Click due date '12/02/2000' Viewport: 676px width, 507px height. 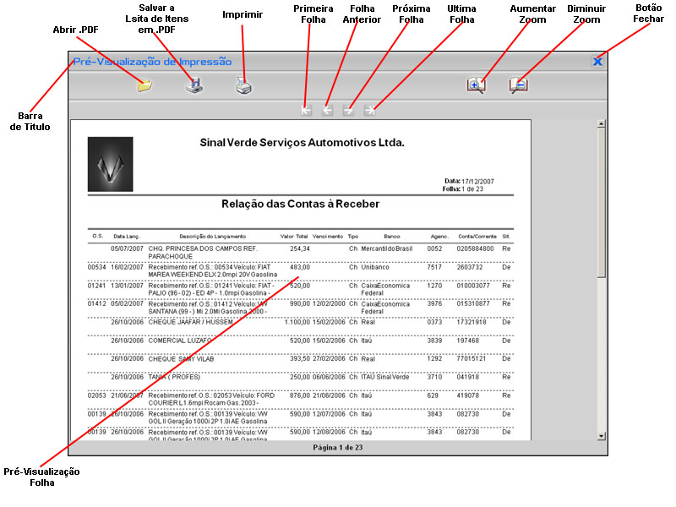pyautogui.click(x=329, y=303)
